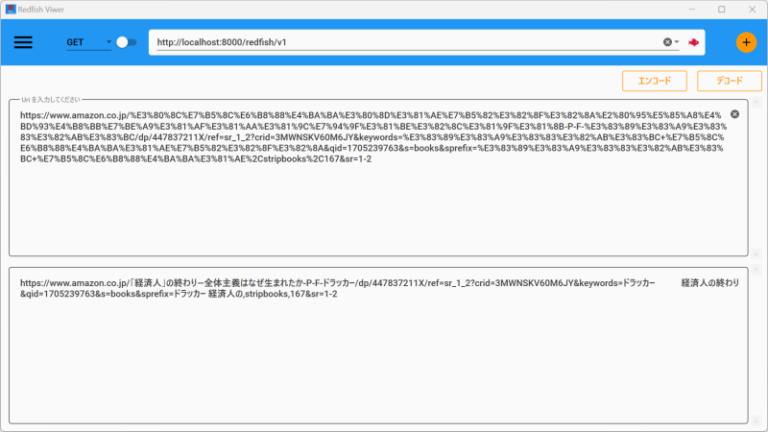The height and width of the screenshot is (432, 768).
Task: Toggle the switch beside the GET selector
Action: click(127, 42)
